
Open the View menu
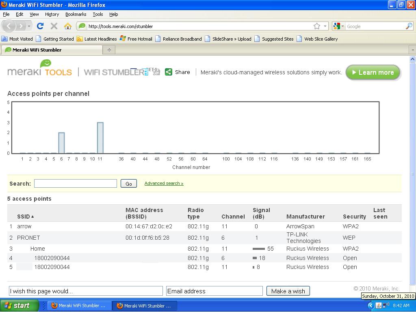click(x=34, y=14)
